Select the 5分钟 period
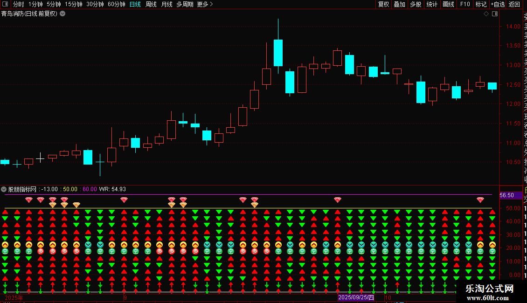 pos(54,4)
